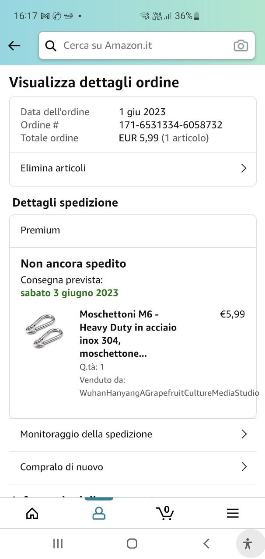Image resolution: width=265 pixels, height=559 pixels.
Task: Expand Elimina articoli chevron
Action: pyautogui.click(x=244, y=169)
